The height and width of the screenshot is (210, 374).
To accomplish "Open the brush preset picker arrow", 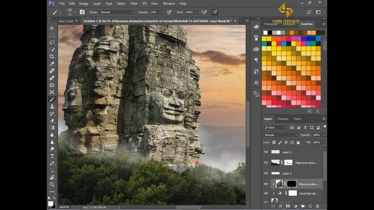I will point(75,12).
